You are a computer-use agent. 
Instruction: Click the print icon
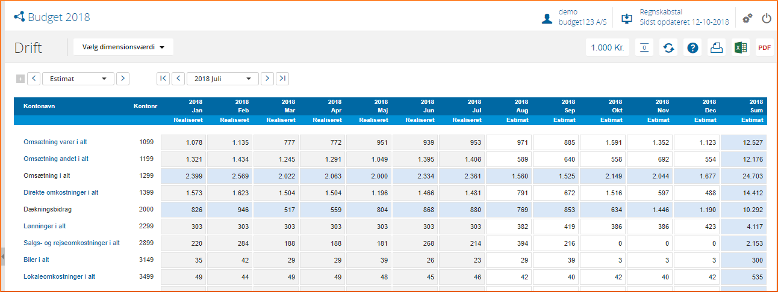click(x=716, y=47)
